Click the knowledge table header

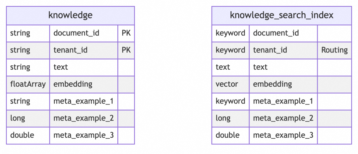pyautogui.click(x=70, y=15)
